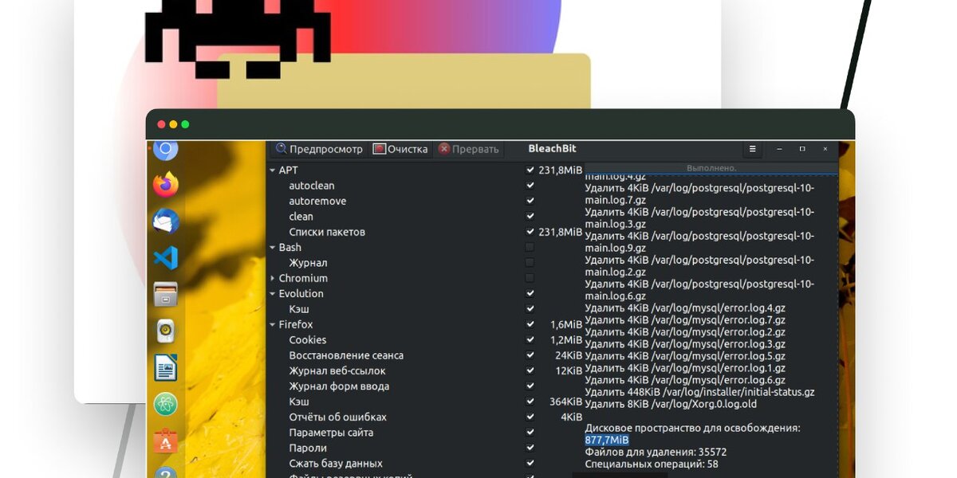Toggle the autoclean checkbox
Viewport: 957px width, 478px height.
tap(530, 186)
